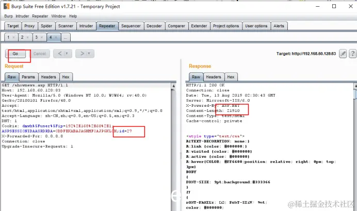The width and height of the screenshot is (357, 211).
Task: Select Repeater sub-tab 2
Action: tap(22, 37)
